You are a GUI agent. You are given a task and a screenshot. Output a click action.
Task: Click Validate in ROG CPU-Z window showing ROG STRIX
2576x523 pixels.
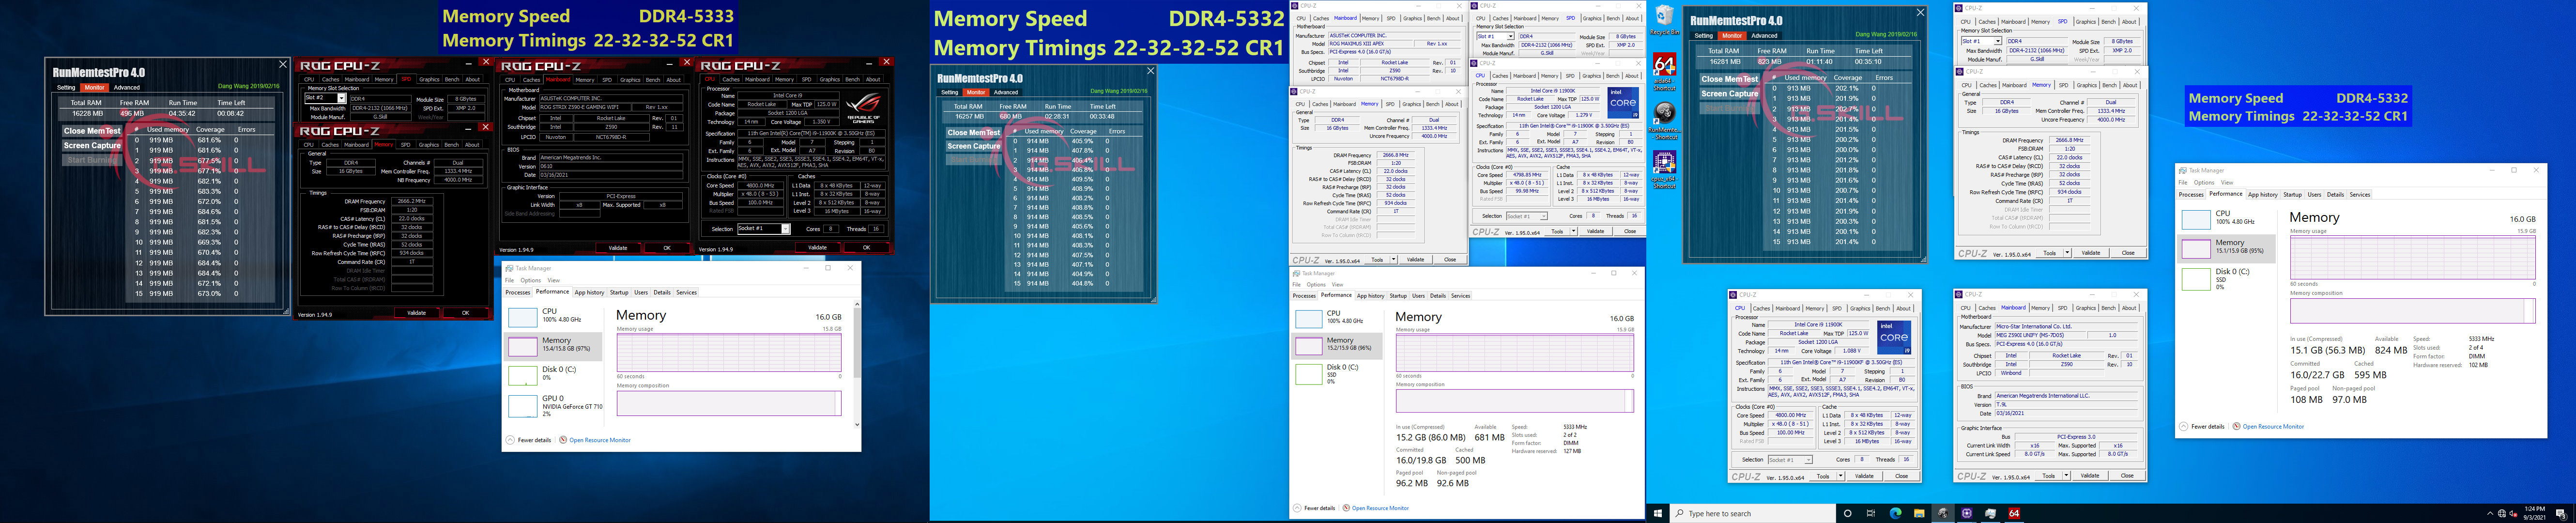click(x=617, y=248)
